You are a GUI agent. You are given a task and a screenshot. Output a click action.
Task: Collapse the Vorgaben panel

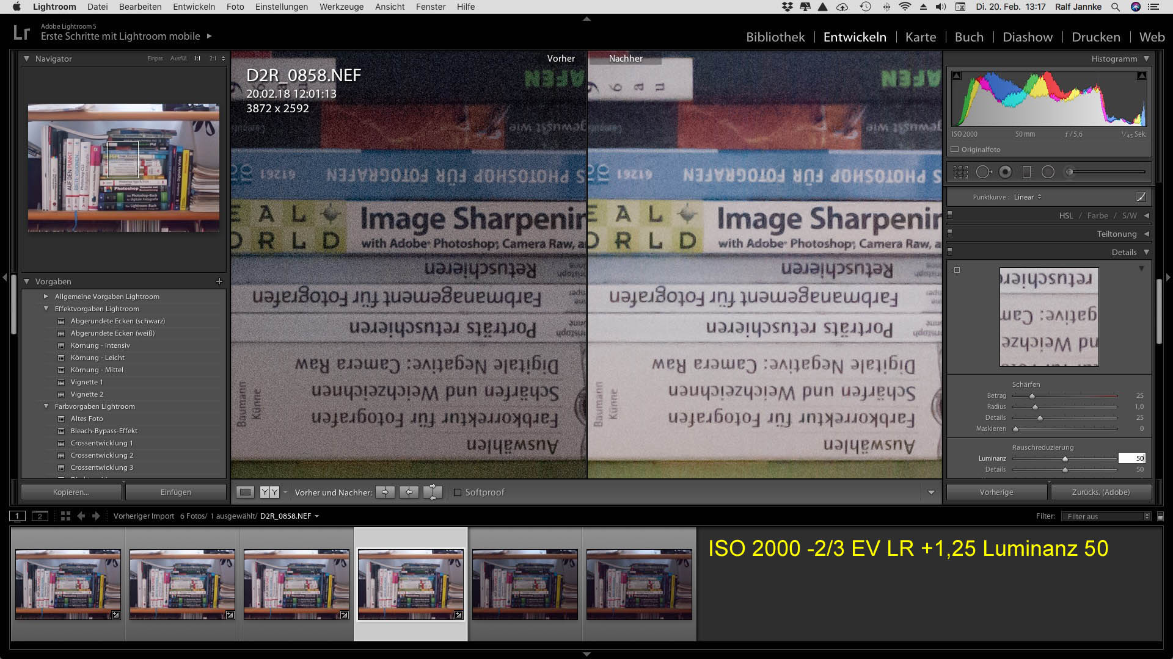26,281
